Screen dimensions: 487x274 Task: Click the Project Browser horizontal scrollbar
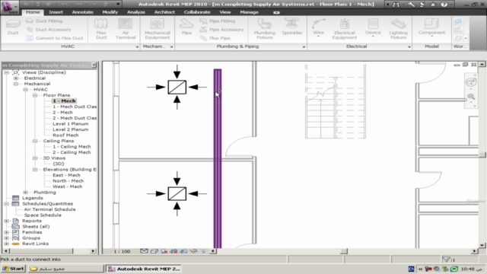(49, 251)
